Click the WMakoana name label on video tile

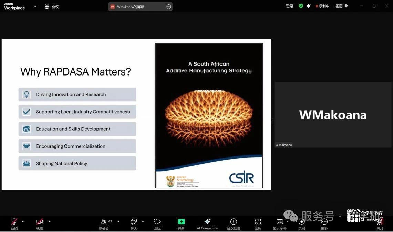pos(283,145)
